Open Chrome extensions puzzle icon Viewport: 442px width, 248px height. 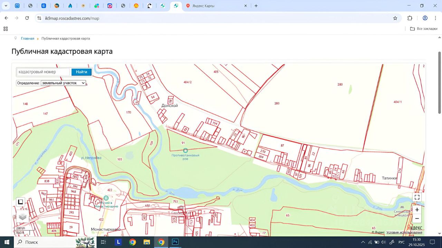point(410,18)
